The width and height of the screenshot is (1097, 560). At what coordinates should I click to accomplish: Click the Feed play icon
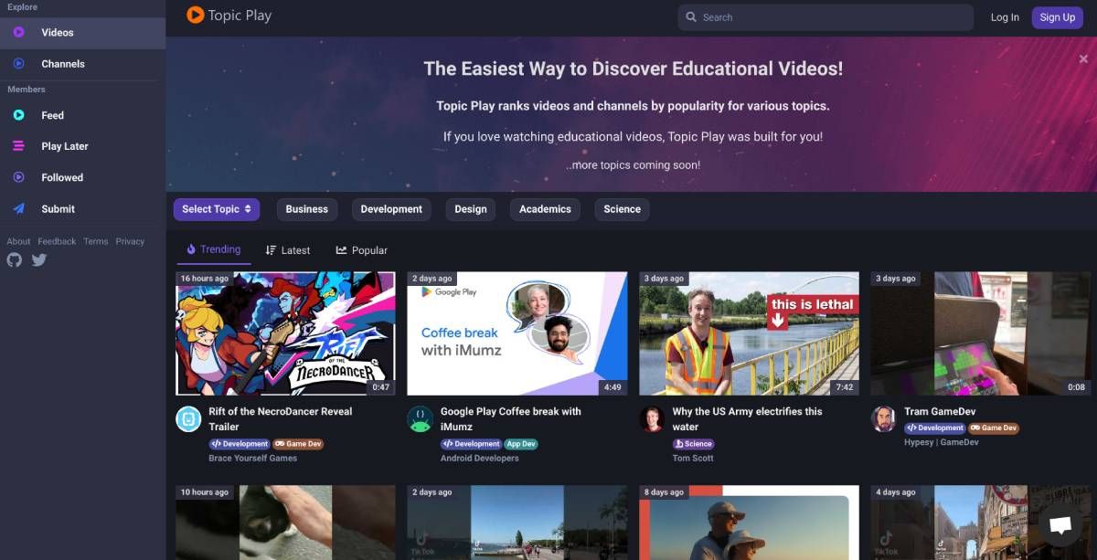[18, 115]
